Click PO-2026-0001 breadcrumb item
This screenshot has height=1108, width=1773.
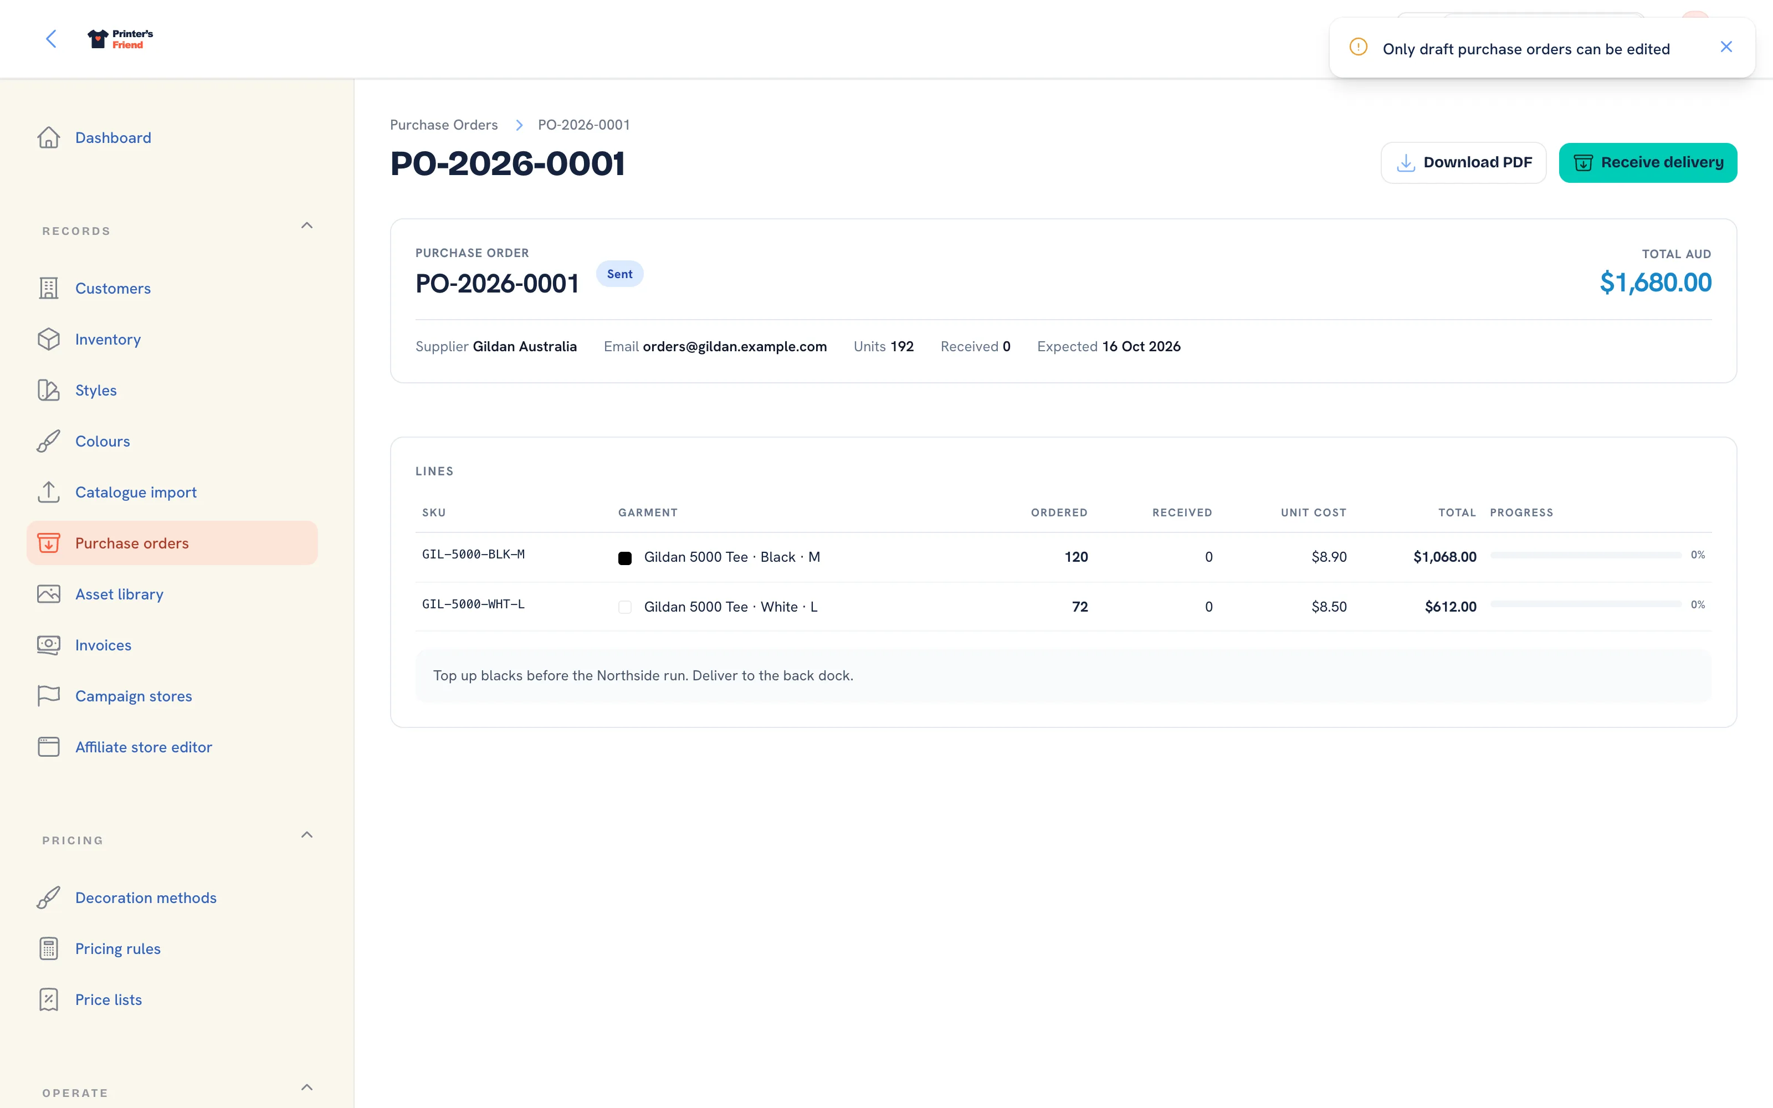(x=584, y=125)
